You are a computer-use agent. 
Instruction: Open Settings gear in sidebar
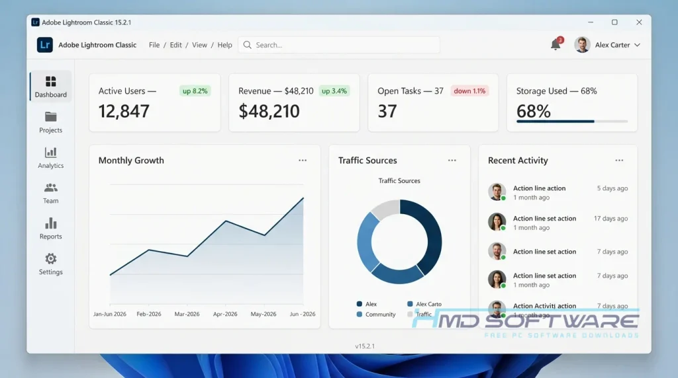coord(50,258)
